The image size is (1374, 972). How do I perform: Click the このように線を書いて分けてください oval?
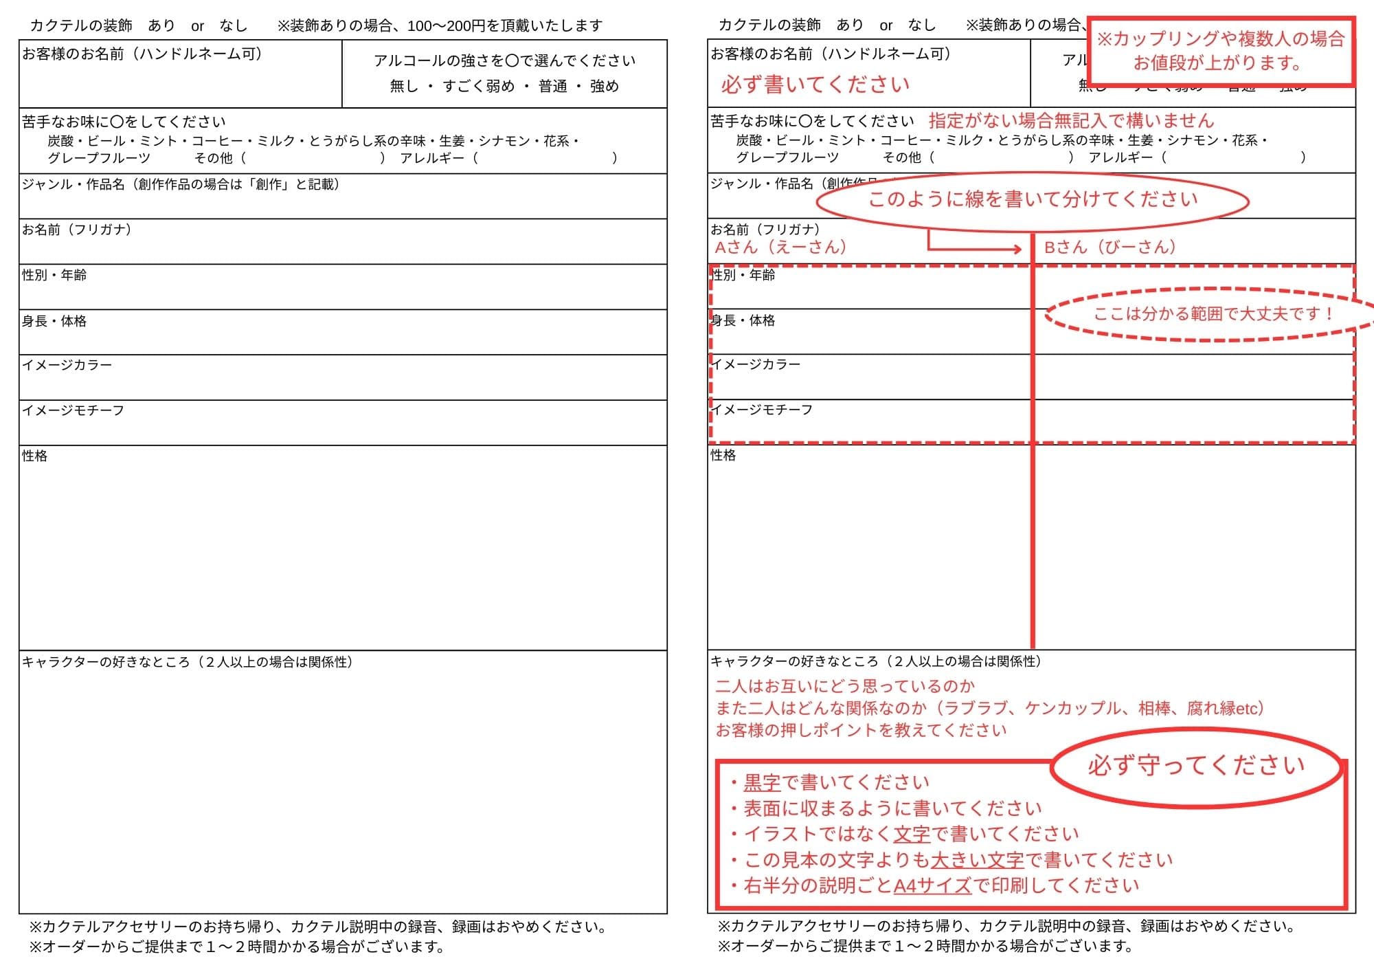pos(1032,200)
